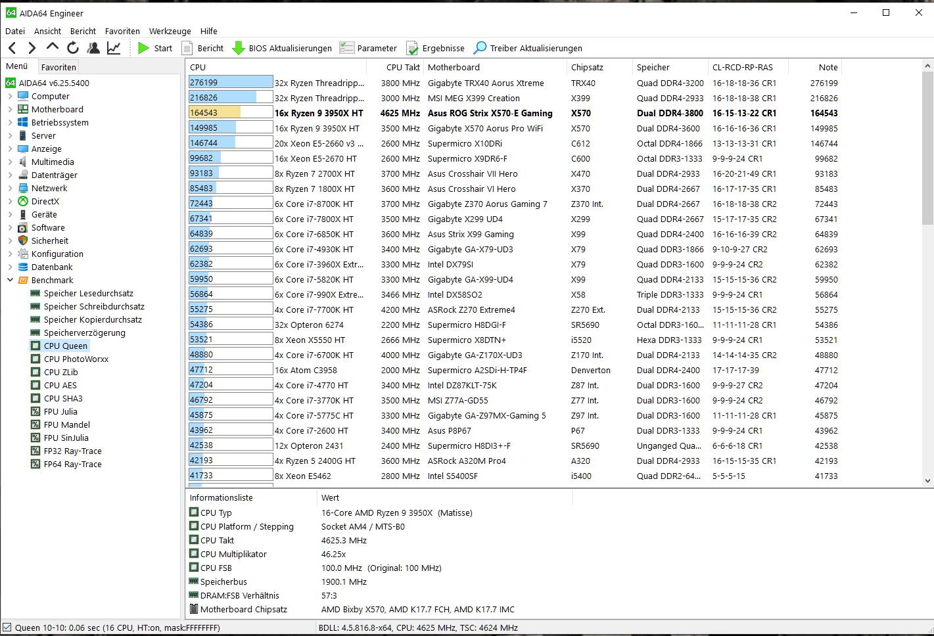Image resolution: width=934 pixels, height=636 pixels.
Task: Toggle the status bar checkbox beside Queen 10-10
Action: click(7, 627)
